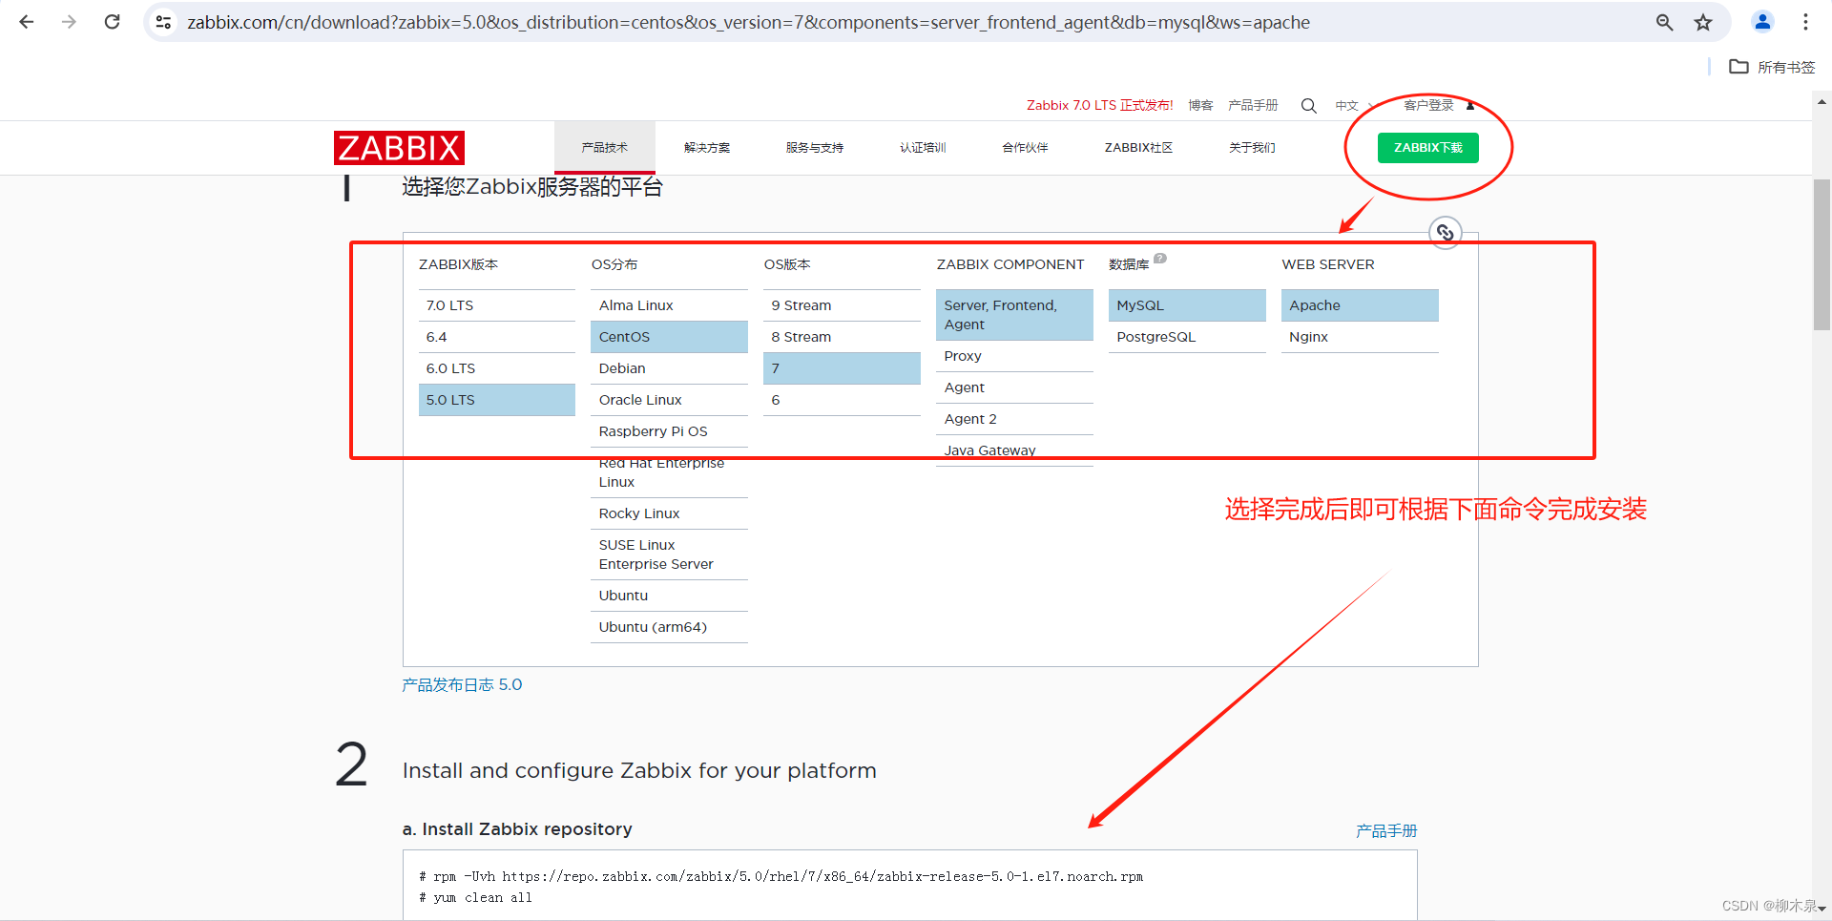This screenshot has height=921, width=1832.
Task: Open the top 产品手册 link in header
Action: click(1253, 105)
